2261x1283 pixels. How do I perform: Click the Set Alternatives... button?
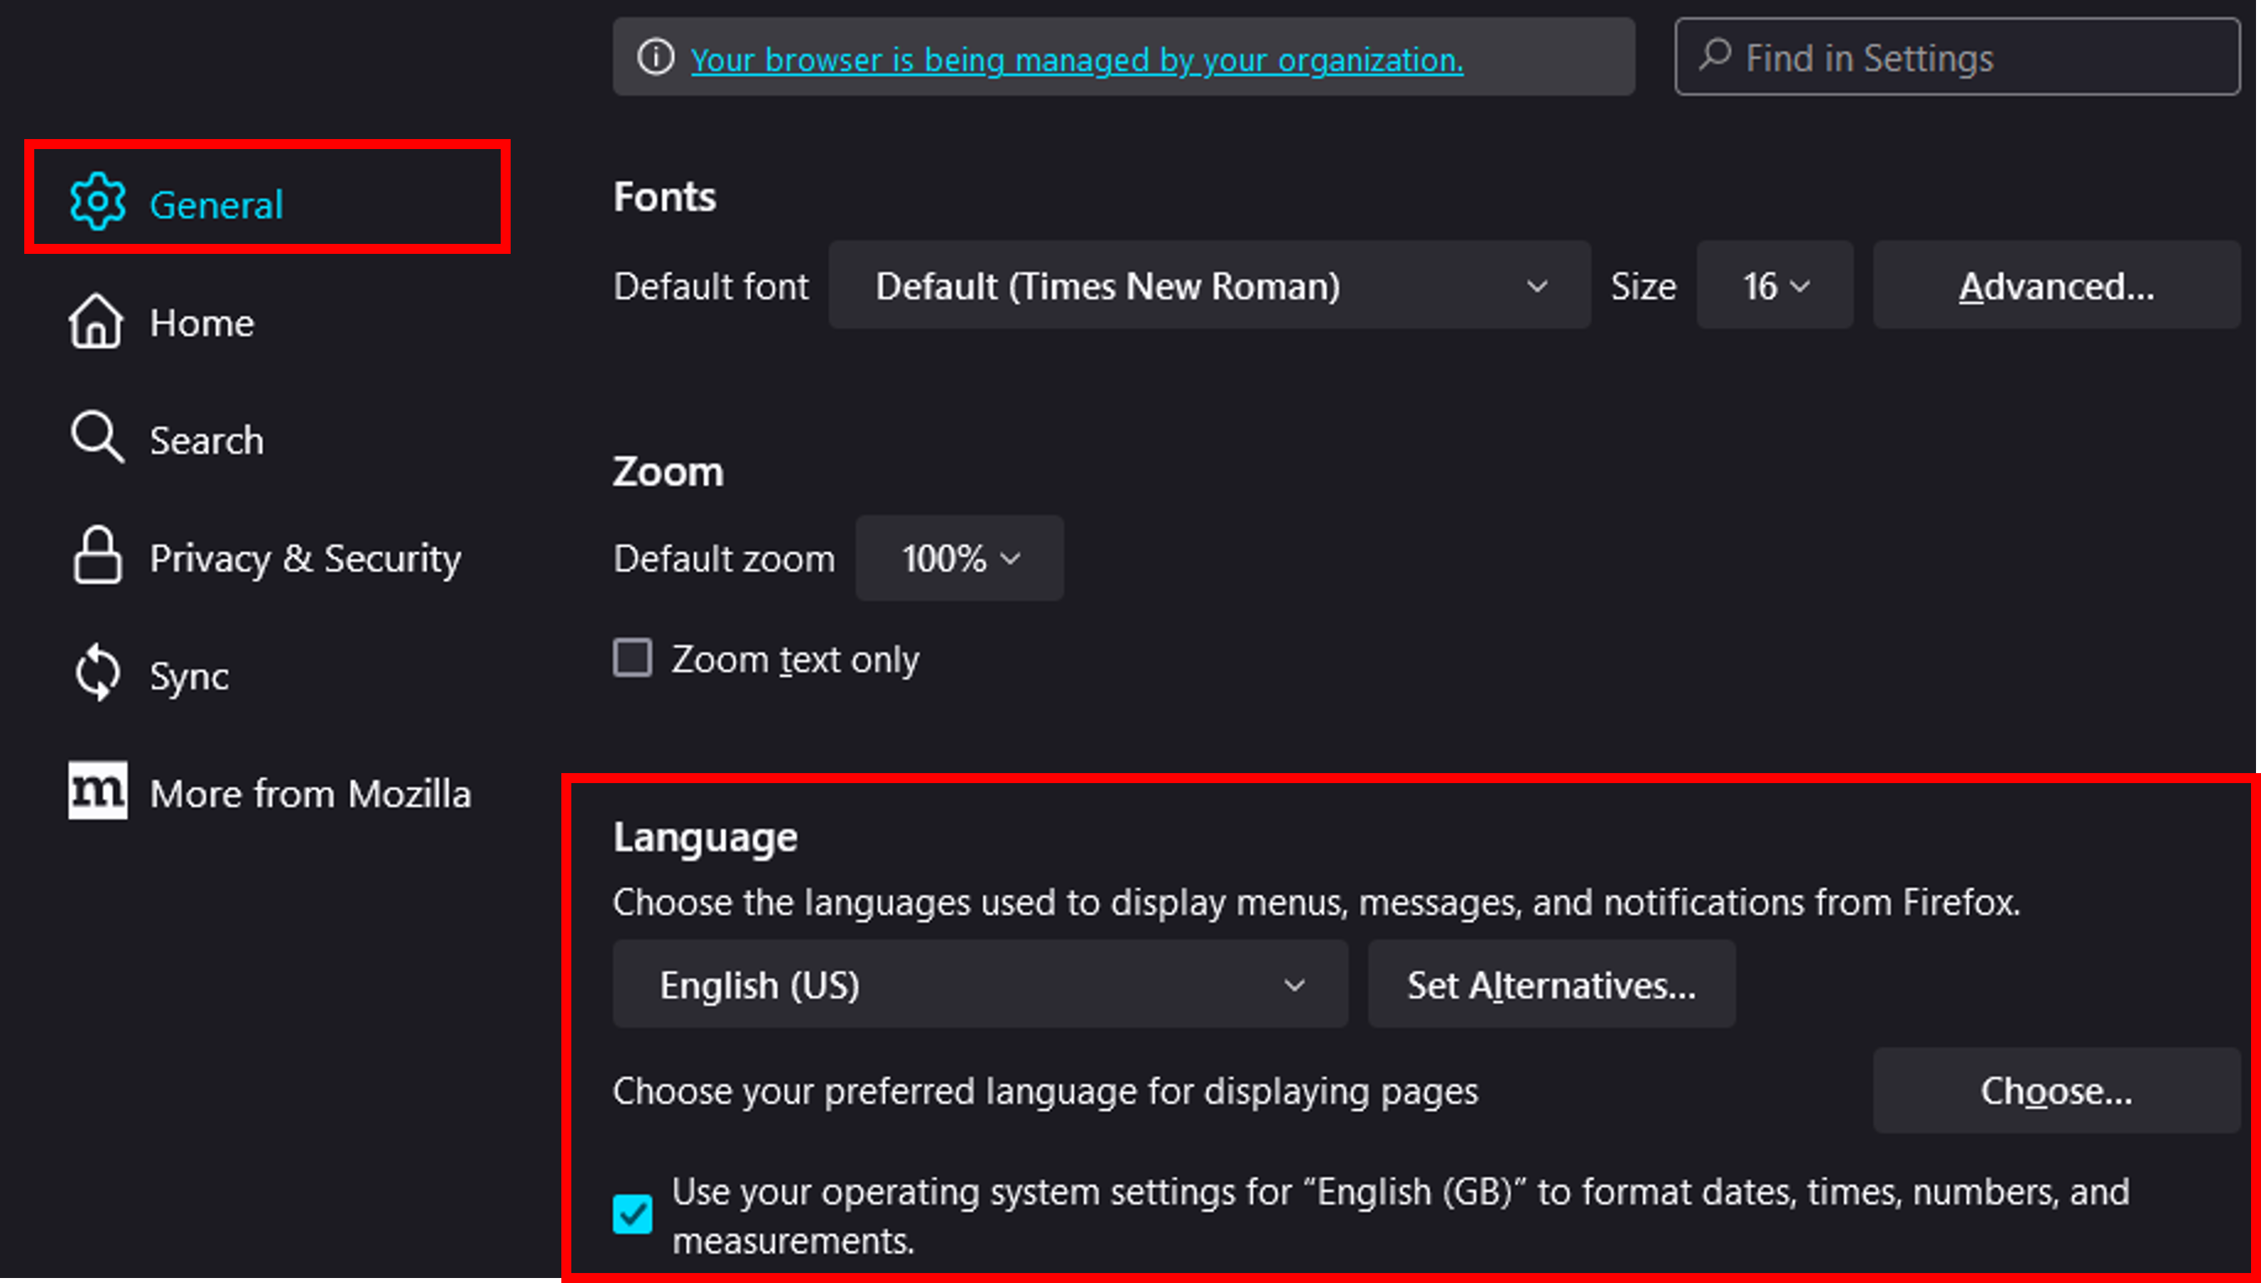pos(1552,984)
